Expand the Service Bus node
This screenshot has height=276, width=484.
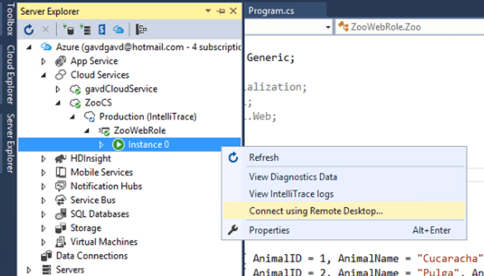[x=44, y=200]
